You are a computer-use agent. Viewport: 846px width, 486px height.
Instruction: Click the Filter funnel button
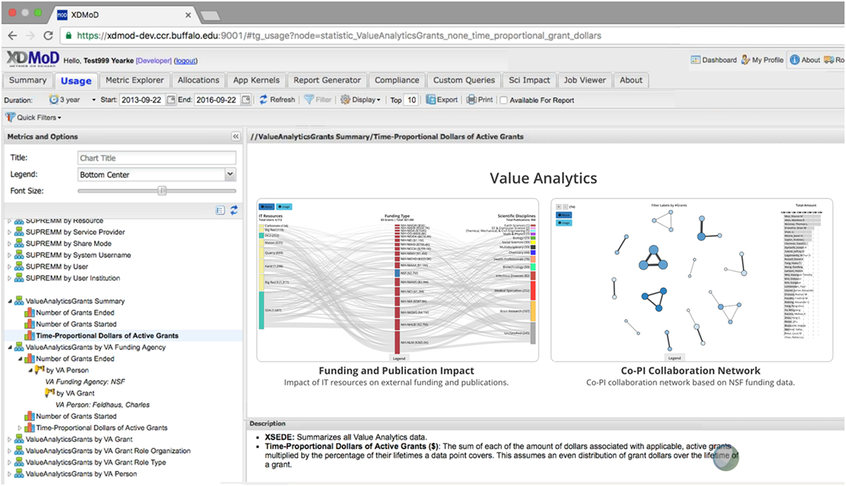[x=318, y=100]
